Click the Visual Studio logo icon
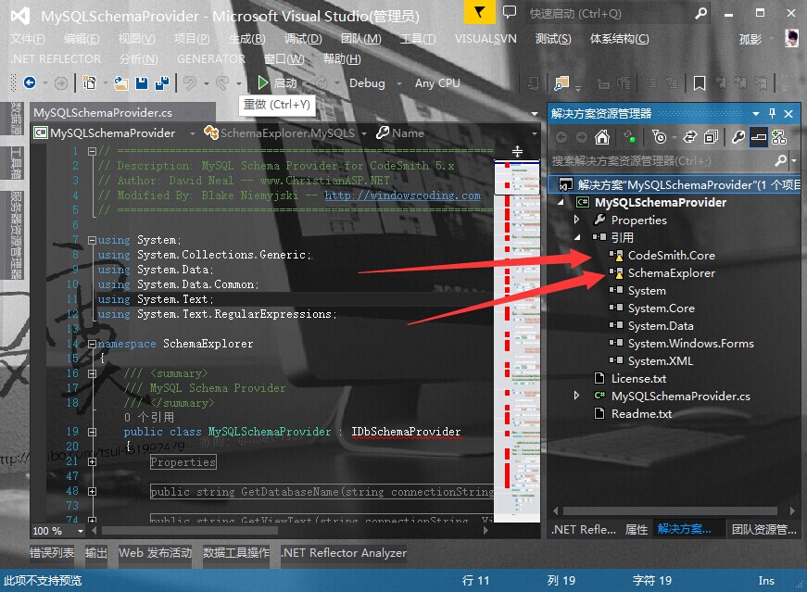The height and width of the screenshot is (592, 807). tap(20, 17)
